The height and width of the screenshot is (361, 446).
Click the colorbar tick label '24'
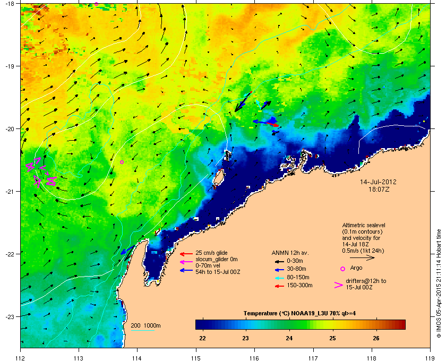289,338
